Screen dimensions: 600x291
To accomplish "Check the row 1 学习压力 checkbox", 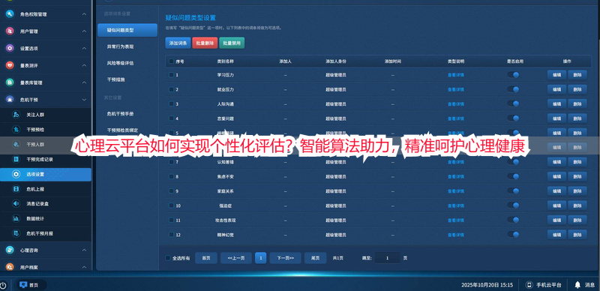I will pyautogui.click(x=171, y=75).
